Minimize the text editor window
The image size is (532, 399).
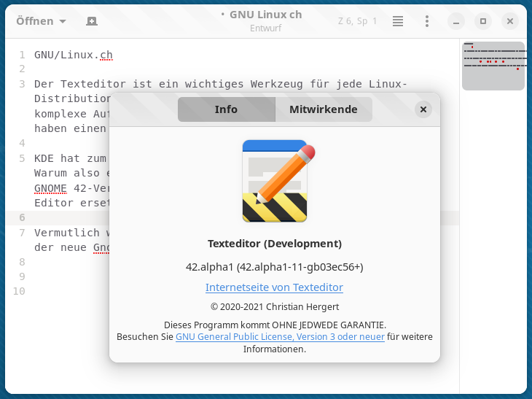(456, 21)
